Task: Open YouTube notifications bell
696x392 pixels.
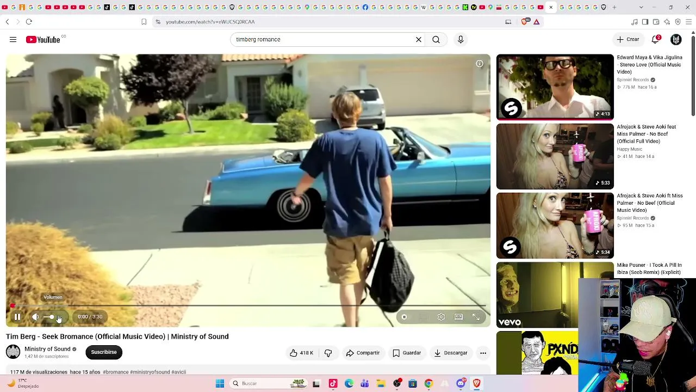Action: point(656,40)
